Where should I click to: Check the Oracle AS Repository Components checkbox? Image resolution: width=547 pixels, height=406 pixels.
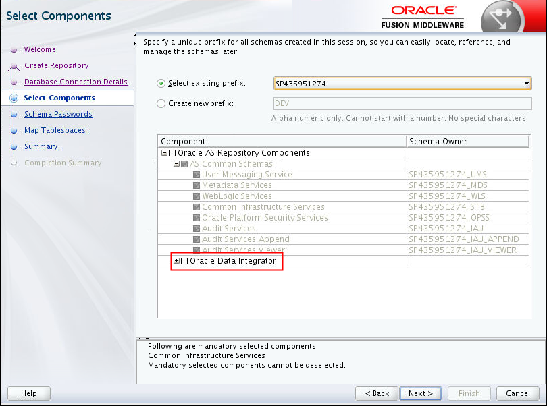[x=171, y=153]
